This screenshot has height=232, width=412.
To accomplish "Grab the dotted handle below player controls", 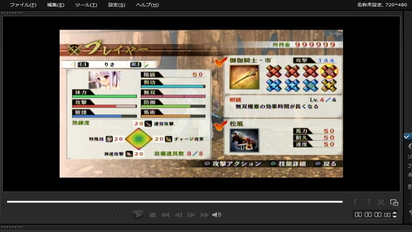I will click(12, 227).
